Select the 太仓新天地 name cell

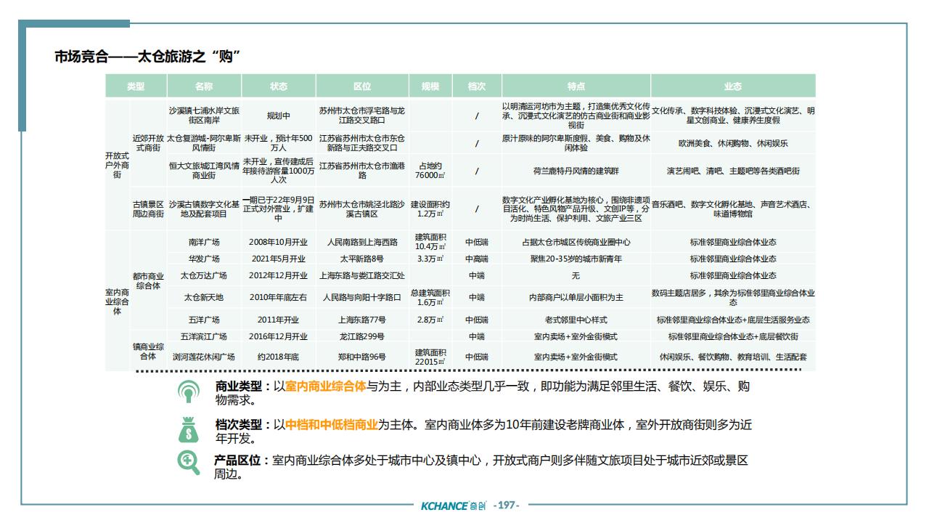click(x=204, y=297)
